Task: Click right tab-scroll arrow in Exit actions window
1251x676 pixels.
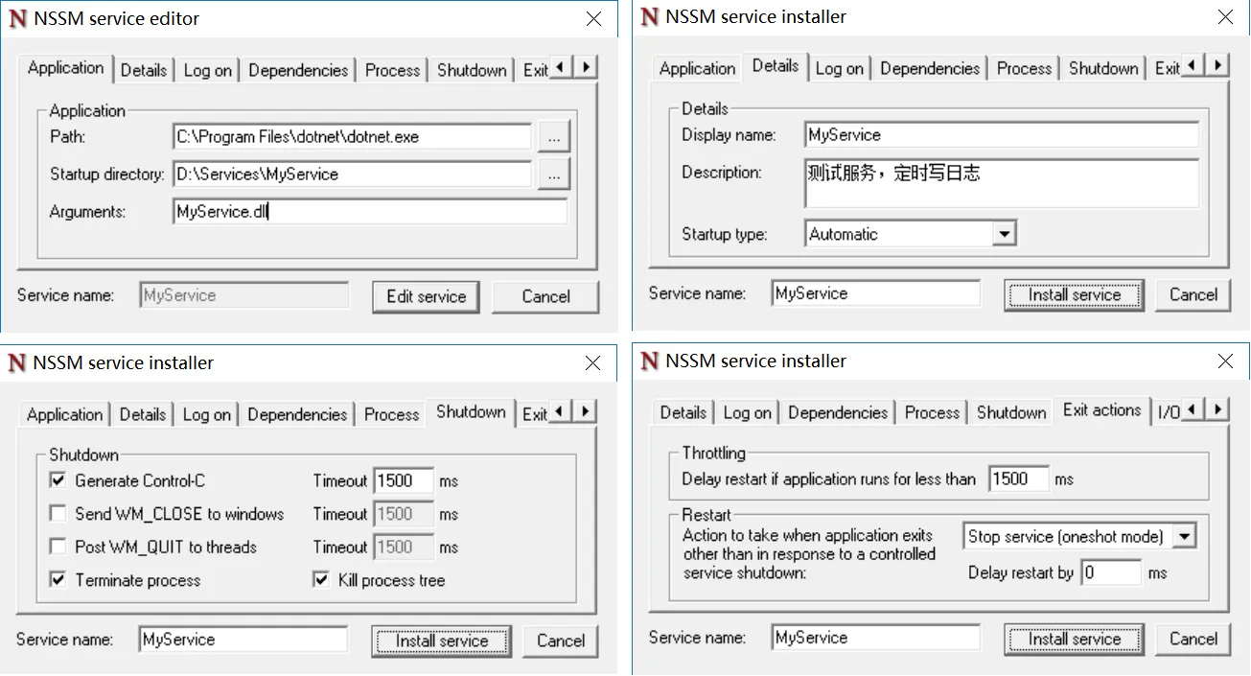Action: click(1217, 410)
